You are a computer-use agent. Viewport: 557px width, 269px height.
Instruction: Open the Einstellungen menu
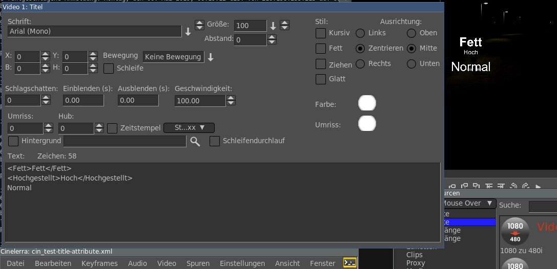coord(242,263)
